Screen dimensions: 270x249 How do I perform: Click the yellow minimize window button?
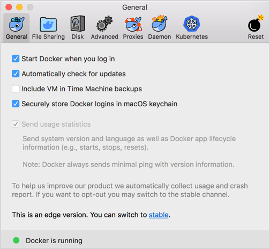click(19, 7)
